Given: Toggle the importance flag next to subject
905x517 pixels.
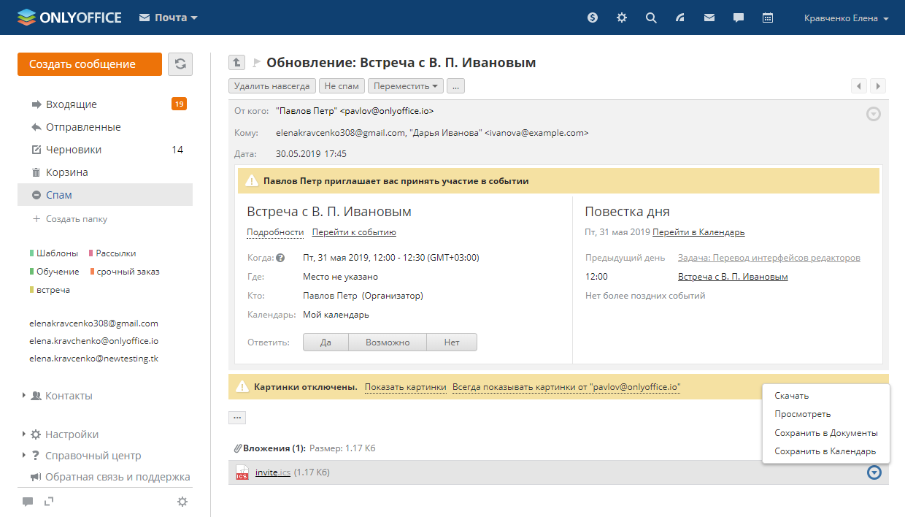Looking at the screenshot, I should tap(256, 63).
